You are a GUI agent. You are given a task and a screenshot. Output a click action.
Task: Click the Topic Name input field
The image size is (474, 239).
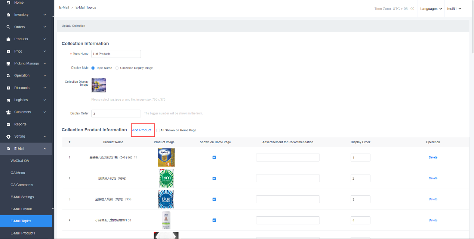pyautogui.click(x=116, y=54)
